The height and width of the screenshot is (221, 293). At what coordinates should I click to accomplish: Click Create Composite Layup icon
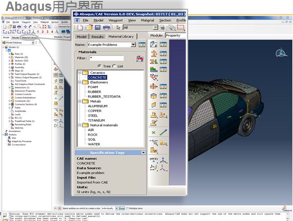tap(154, 69)
